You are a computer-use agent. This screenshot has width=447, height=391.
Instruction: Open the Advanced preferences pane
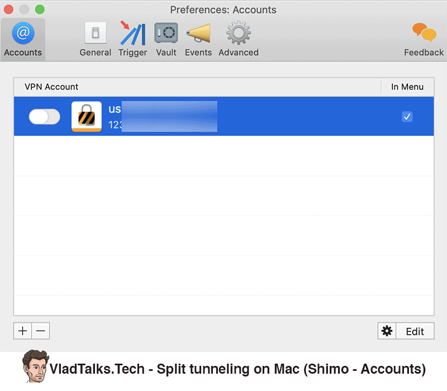click(239, 39)
